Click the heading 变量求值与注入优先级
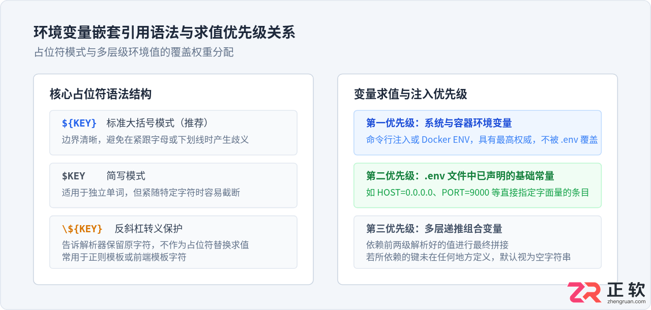This screenshot has width=651, height=310. click(410, 94)
